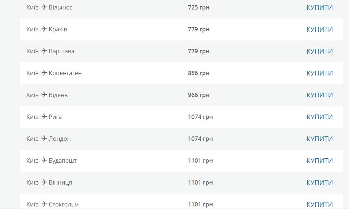
Task: Click the 966 грн price for Відень
Action: click(x=198, y=95)
